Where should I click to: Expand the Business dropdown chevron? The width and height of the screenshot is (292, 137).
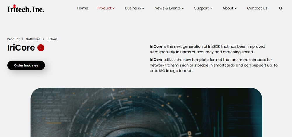[143, 8]
